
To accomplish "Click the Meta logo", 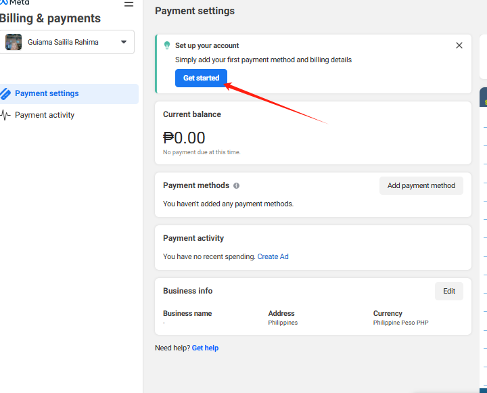I will [x=15, y=3].
